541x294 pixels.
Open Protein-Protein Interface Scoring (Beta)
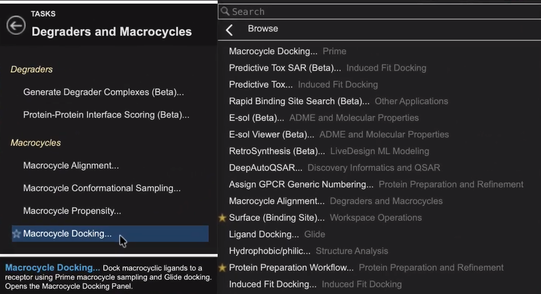coord(106,115)
